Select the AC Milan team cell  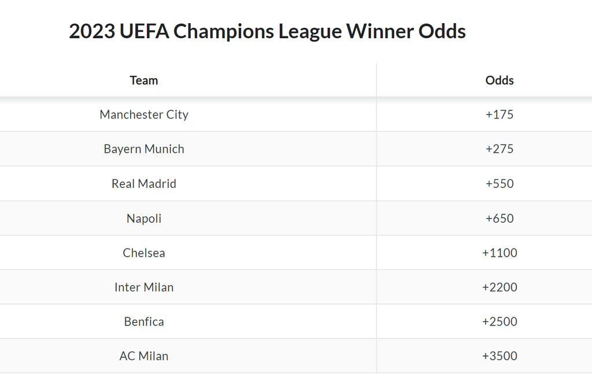[x=144, y=356]
